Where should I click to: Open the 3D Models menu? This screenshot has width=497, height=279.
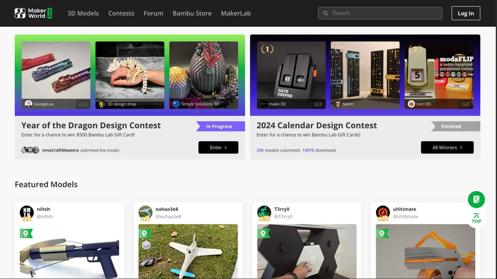coord(83,13)
